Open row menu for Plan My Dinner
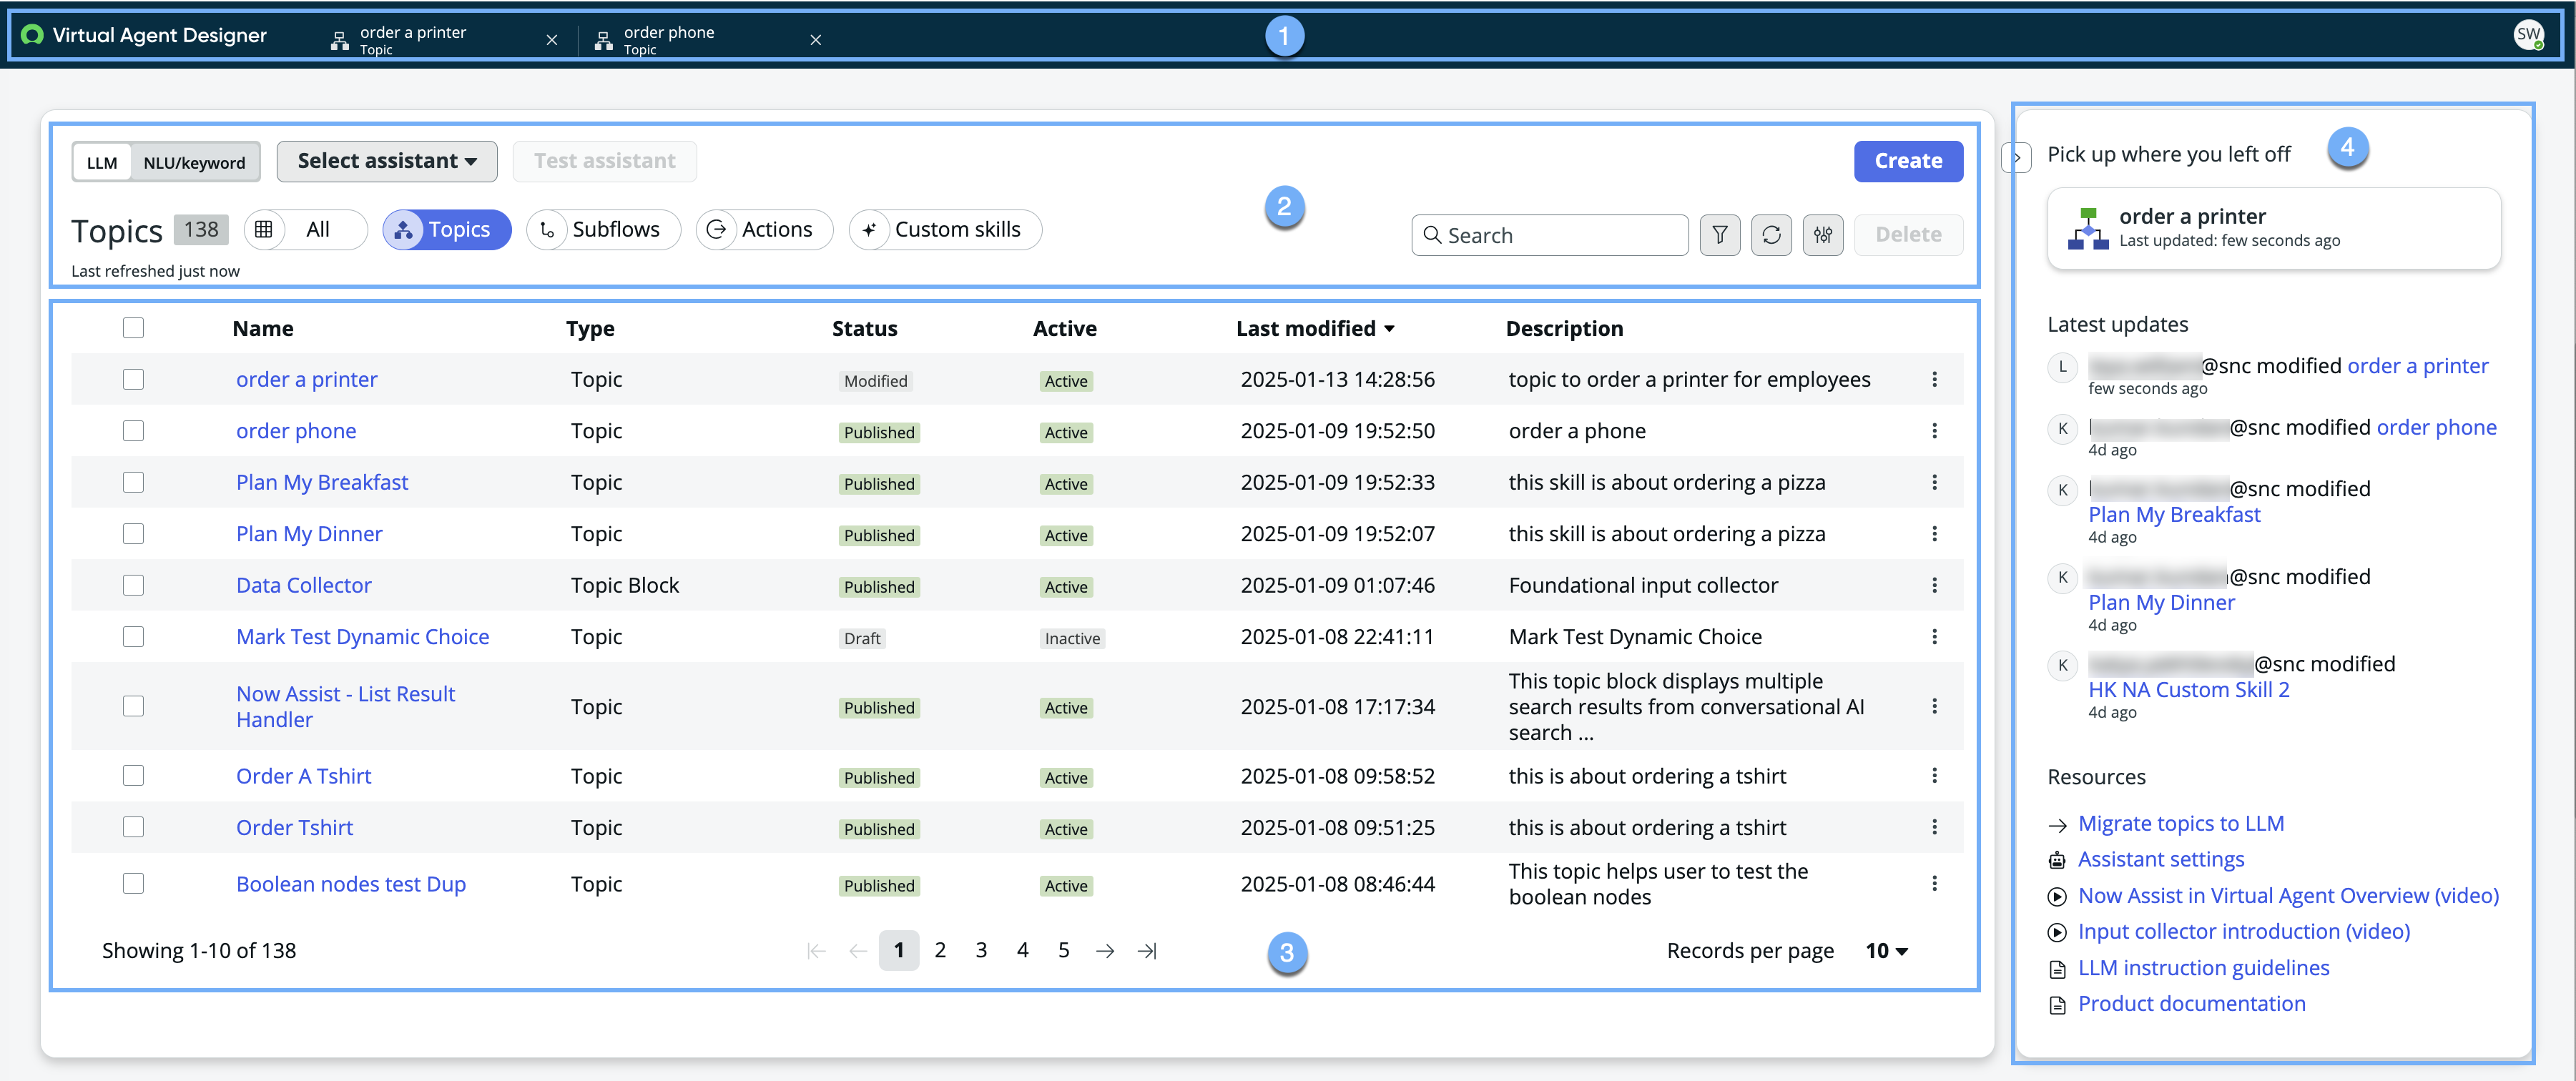 pos(1934,534)
